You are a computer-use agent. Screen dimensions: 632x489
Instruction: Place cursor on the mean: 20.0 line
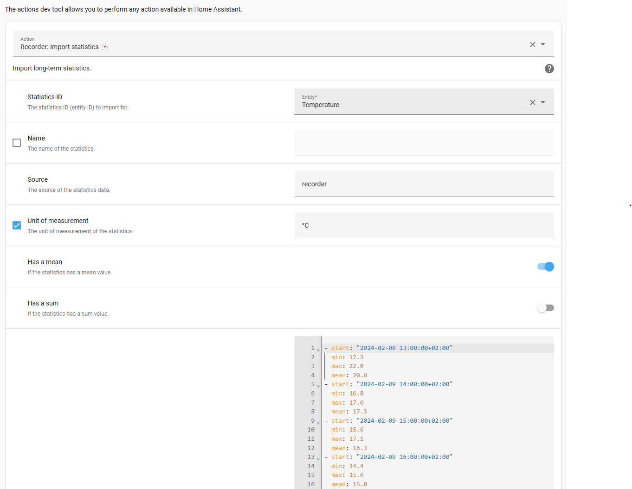[x=349, y=375]
